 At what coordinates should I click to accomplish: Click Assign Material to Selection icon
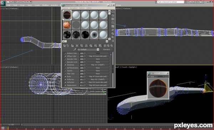click(72, 46)
